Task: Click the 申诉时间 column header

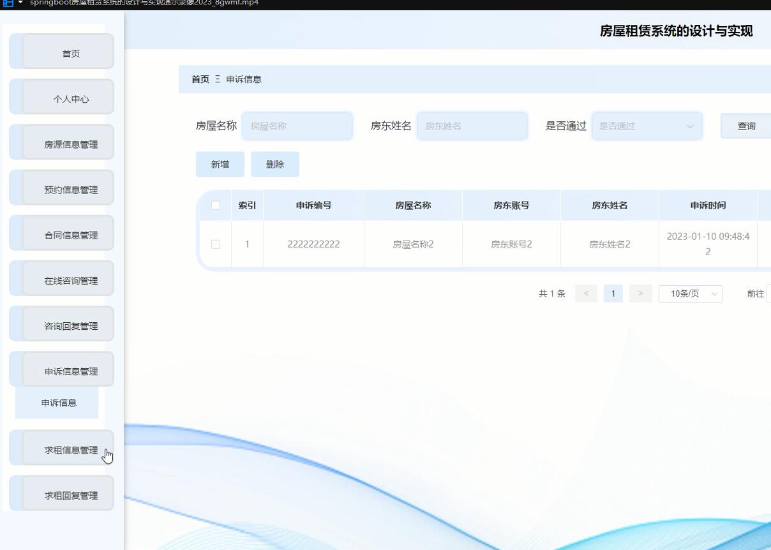Action: pos(708,205)
